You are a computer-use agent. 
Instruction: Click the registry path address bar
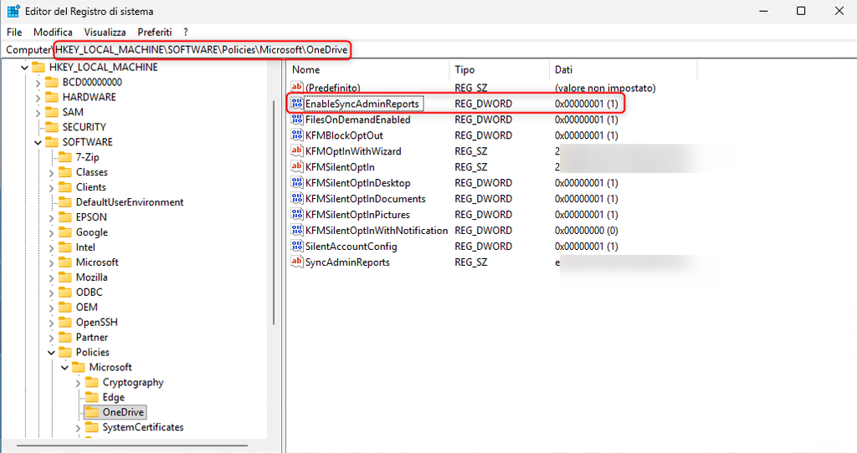point(428,49)
